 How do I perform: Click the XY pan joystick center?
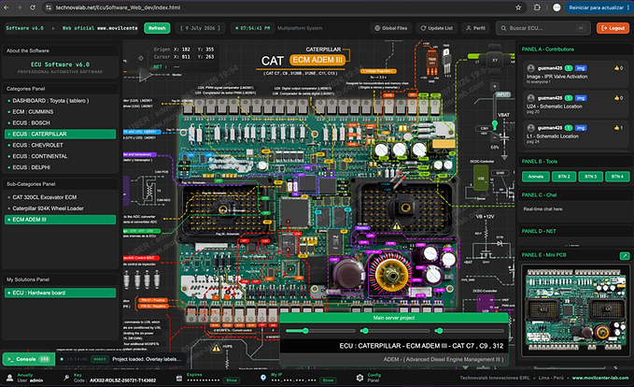[495, 60]
